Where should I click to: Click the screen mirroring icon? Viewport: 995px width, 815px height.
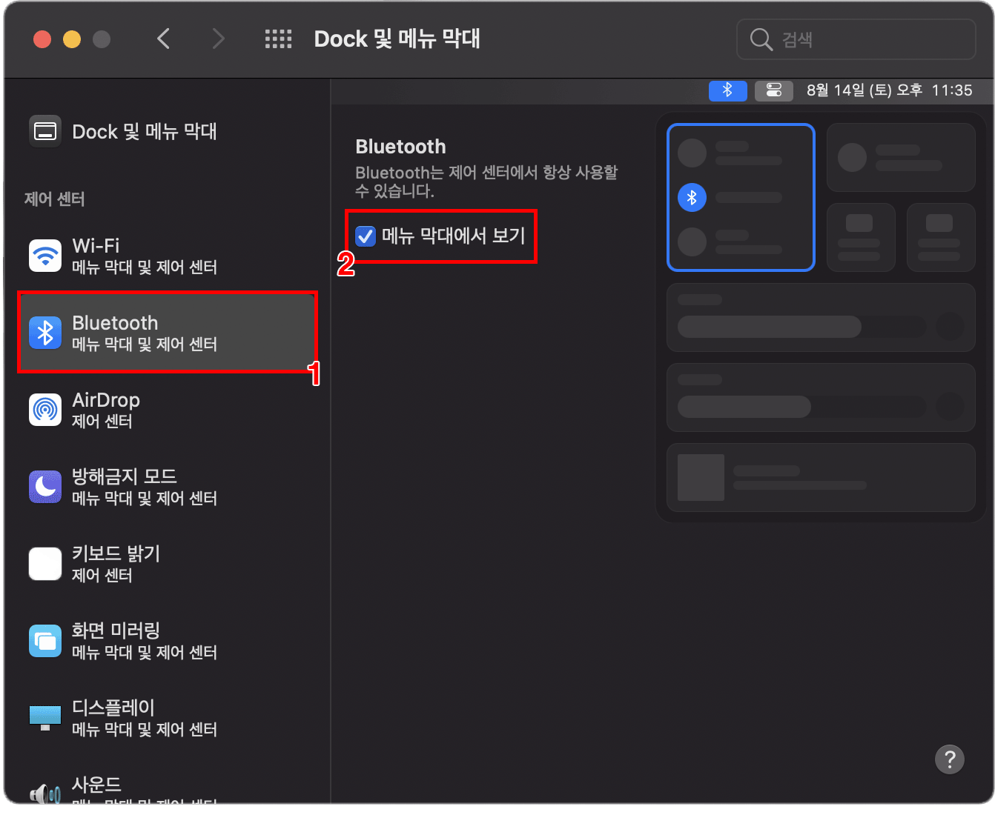45,641
